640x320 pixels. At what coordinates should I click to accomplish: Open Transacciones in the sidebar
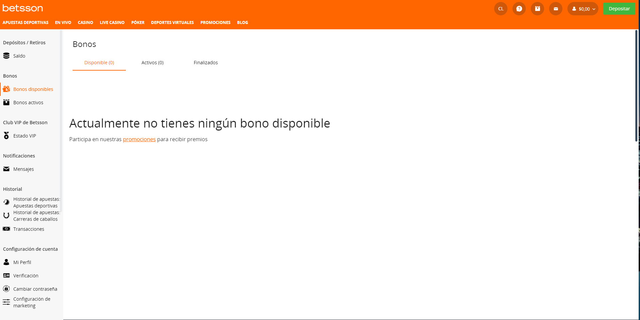(29, 229)
